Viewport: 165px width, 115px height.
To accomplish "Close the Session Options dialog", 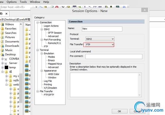I will tap(144, 10).
